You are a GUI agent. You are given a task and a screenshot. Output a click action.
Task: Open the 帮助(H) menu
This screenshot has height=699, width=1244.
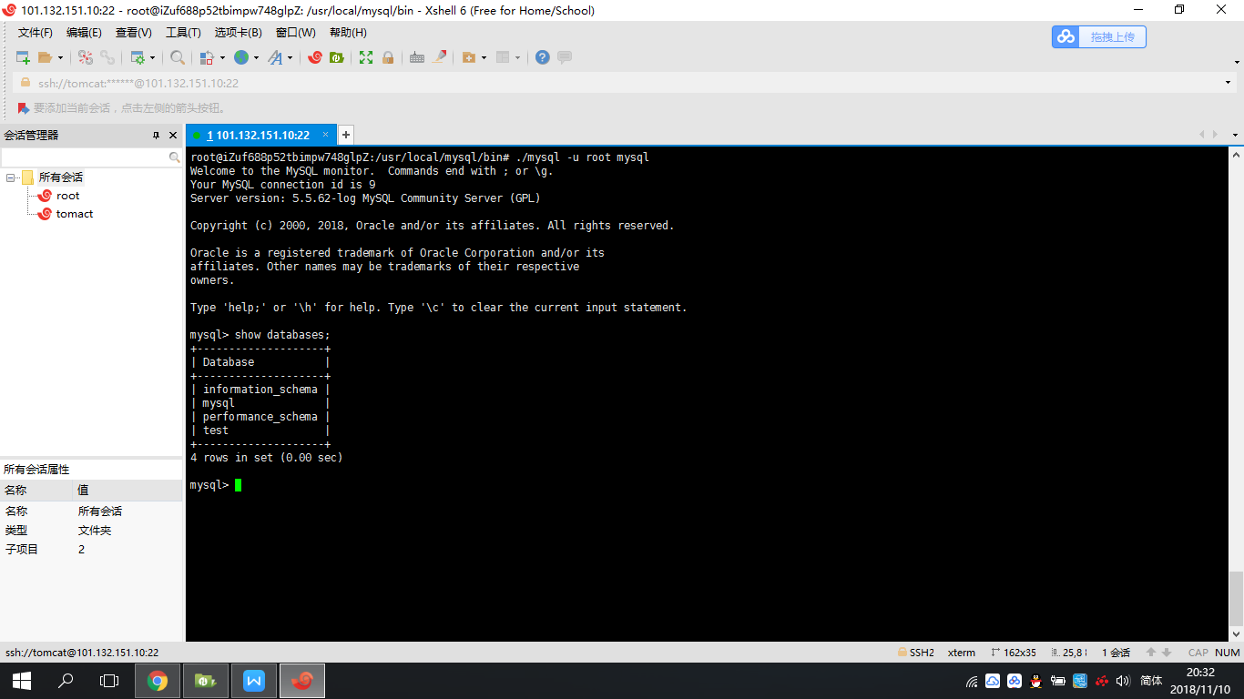[x=348, y=33]
